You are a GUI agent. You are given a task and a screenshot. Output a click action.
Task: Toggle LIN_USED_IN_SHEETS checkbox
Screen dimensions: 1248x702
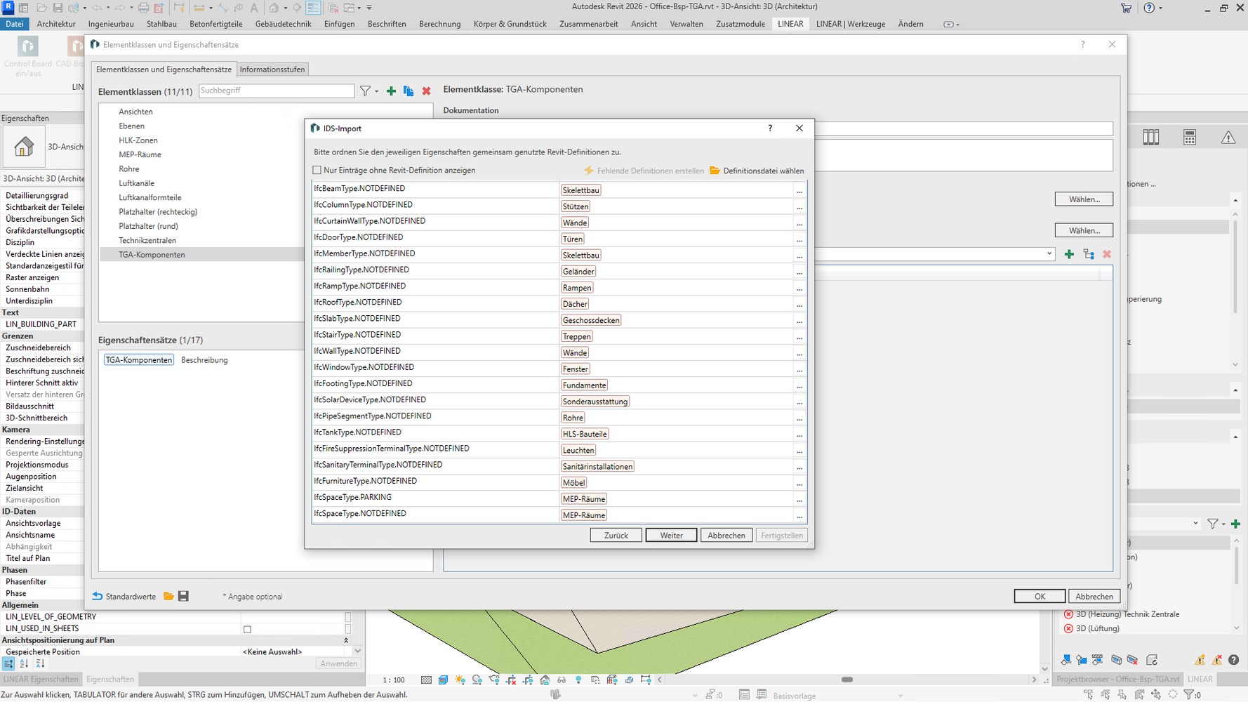tap(247, 629)
